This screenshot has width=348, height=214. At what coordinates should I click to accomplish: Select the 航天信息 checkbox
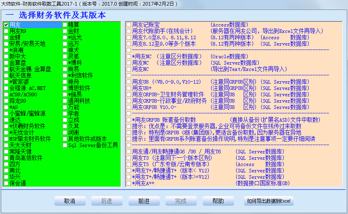tap(6, 76)
